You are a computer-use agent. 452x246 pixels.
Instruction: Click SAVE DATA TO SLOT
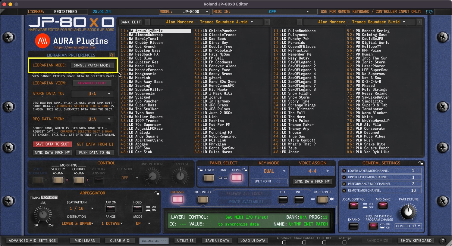coord(52,144)
